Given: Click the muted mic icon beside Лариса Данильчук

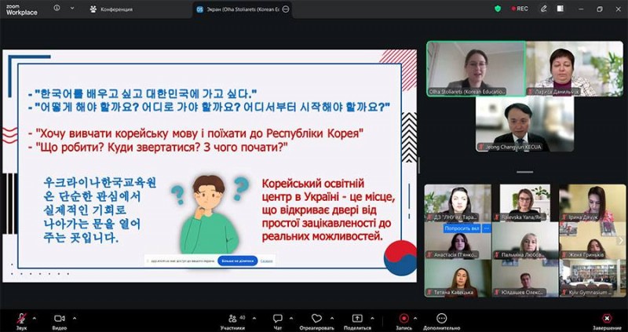Looking at the screenshot, I should pyautogui.click(x=531, y=92).
